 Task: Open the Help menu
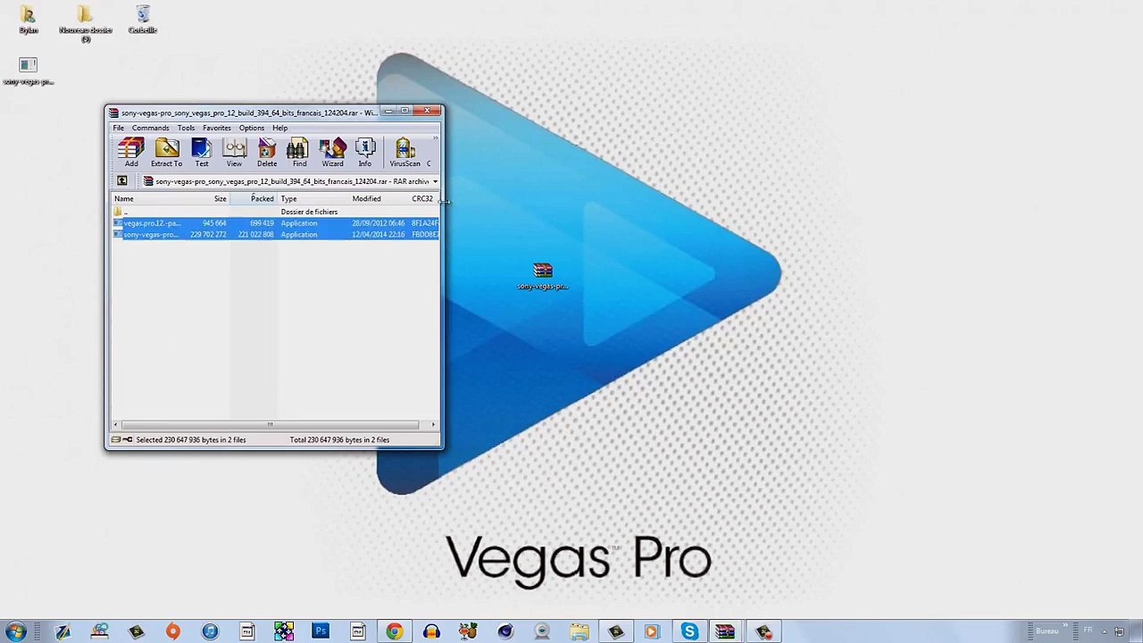[279, 128]
